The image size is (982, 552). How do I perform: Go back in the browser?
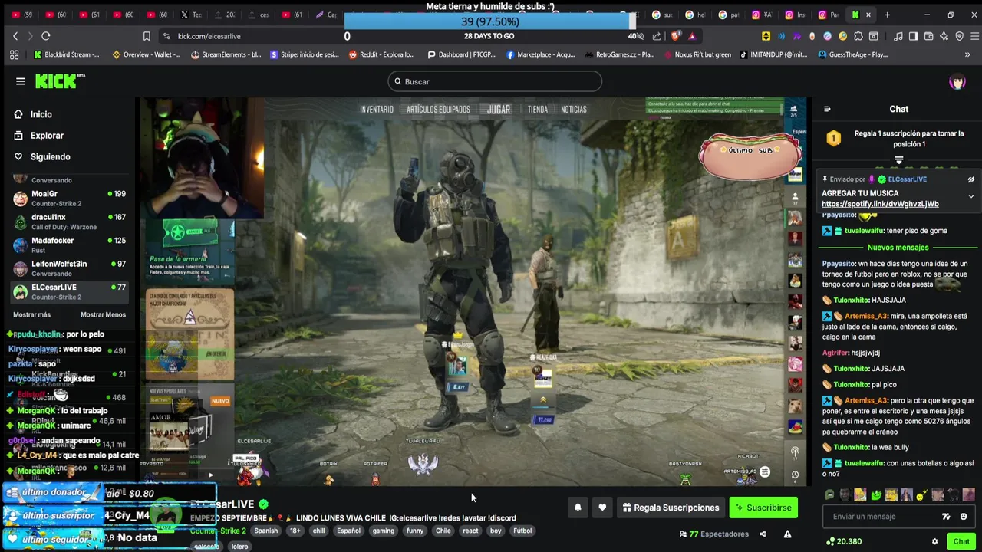tap(15, 36)
